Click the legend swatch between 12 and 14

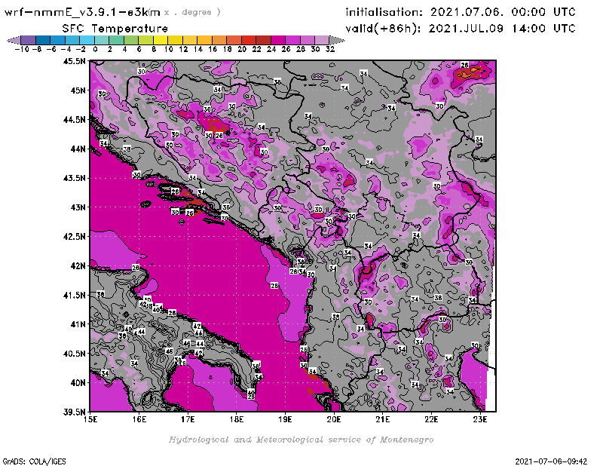click(x=190, y=40)
